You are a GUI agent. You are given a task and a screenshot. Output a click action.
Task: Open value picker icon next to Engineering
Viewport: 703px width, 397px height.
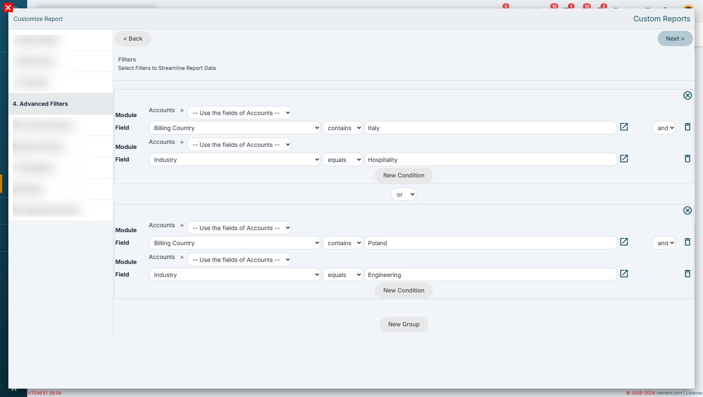tap(624, 274)
